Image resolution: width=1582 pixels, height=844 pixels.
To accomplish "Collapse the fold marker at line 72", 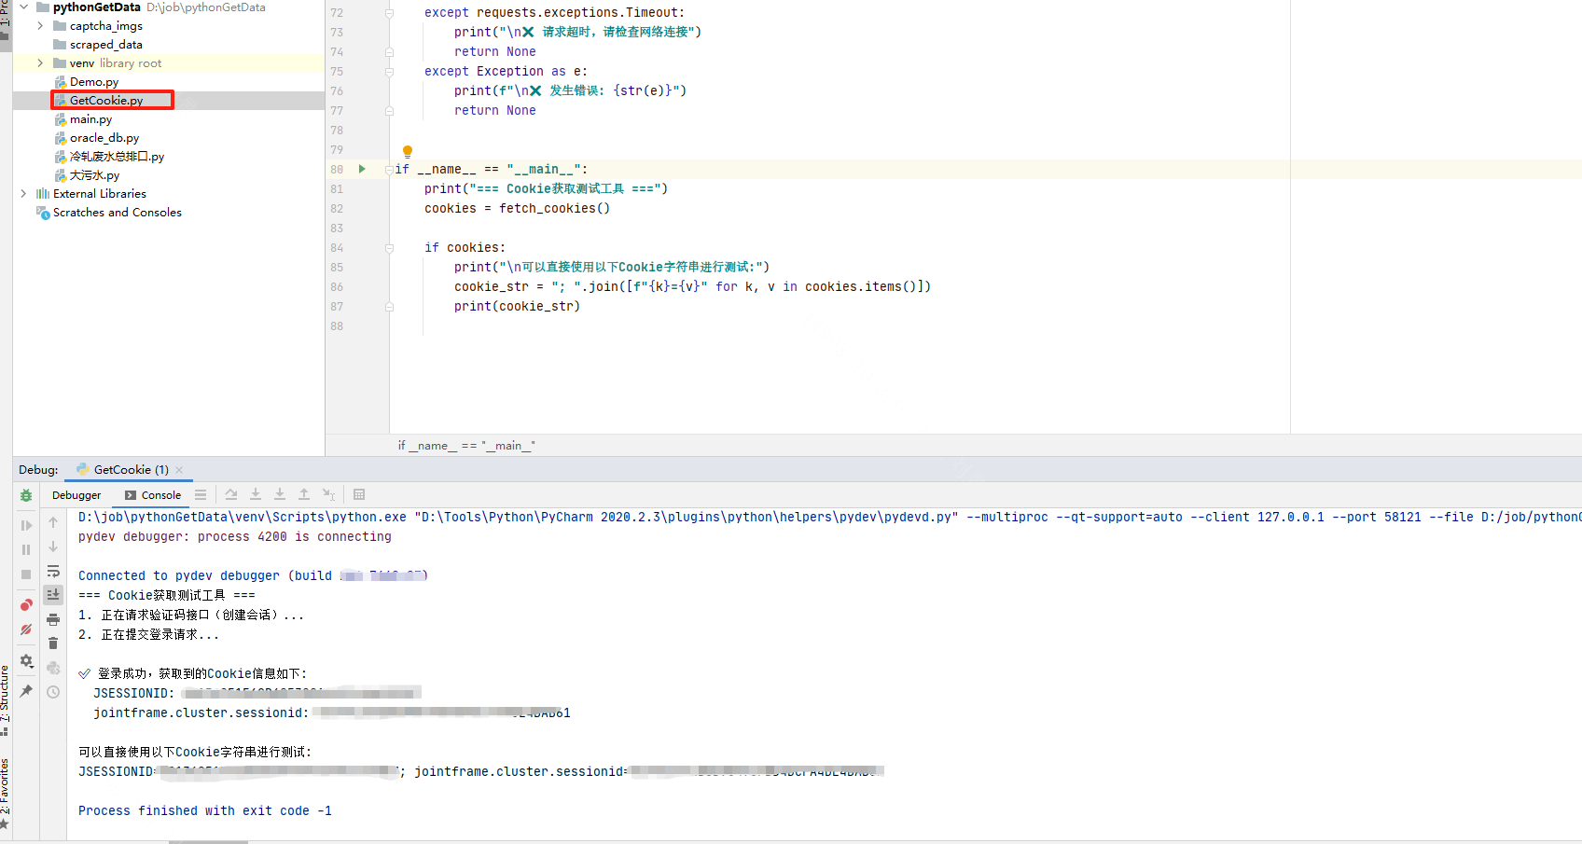I will tap(389, 13).
